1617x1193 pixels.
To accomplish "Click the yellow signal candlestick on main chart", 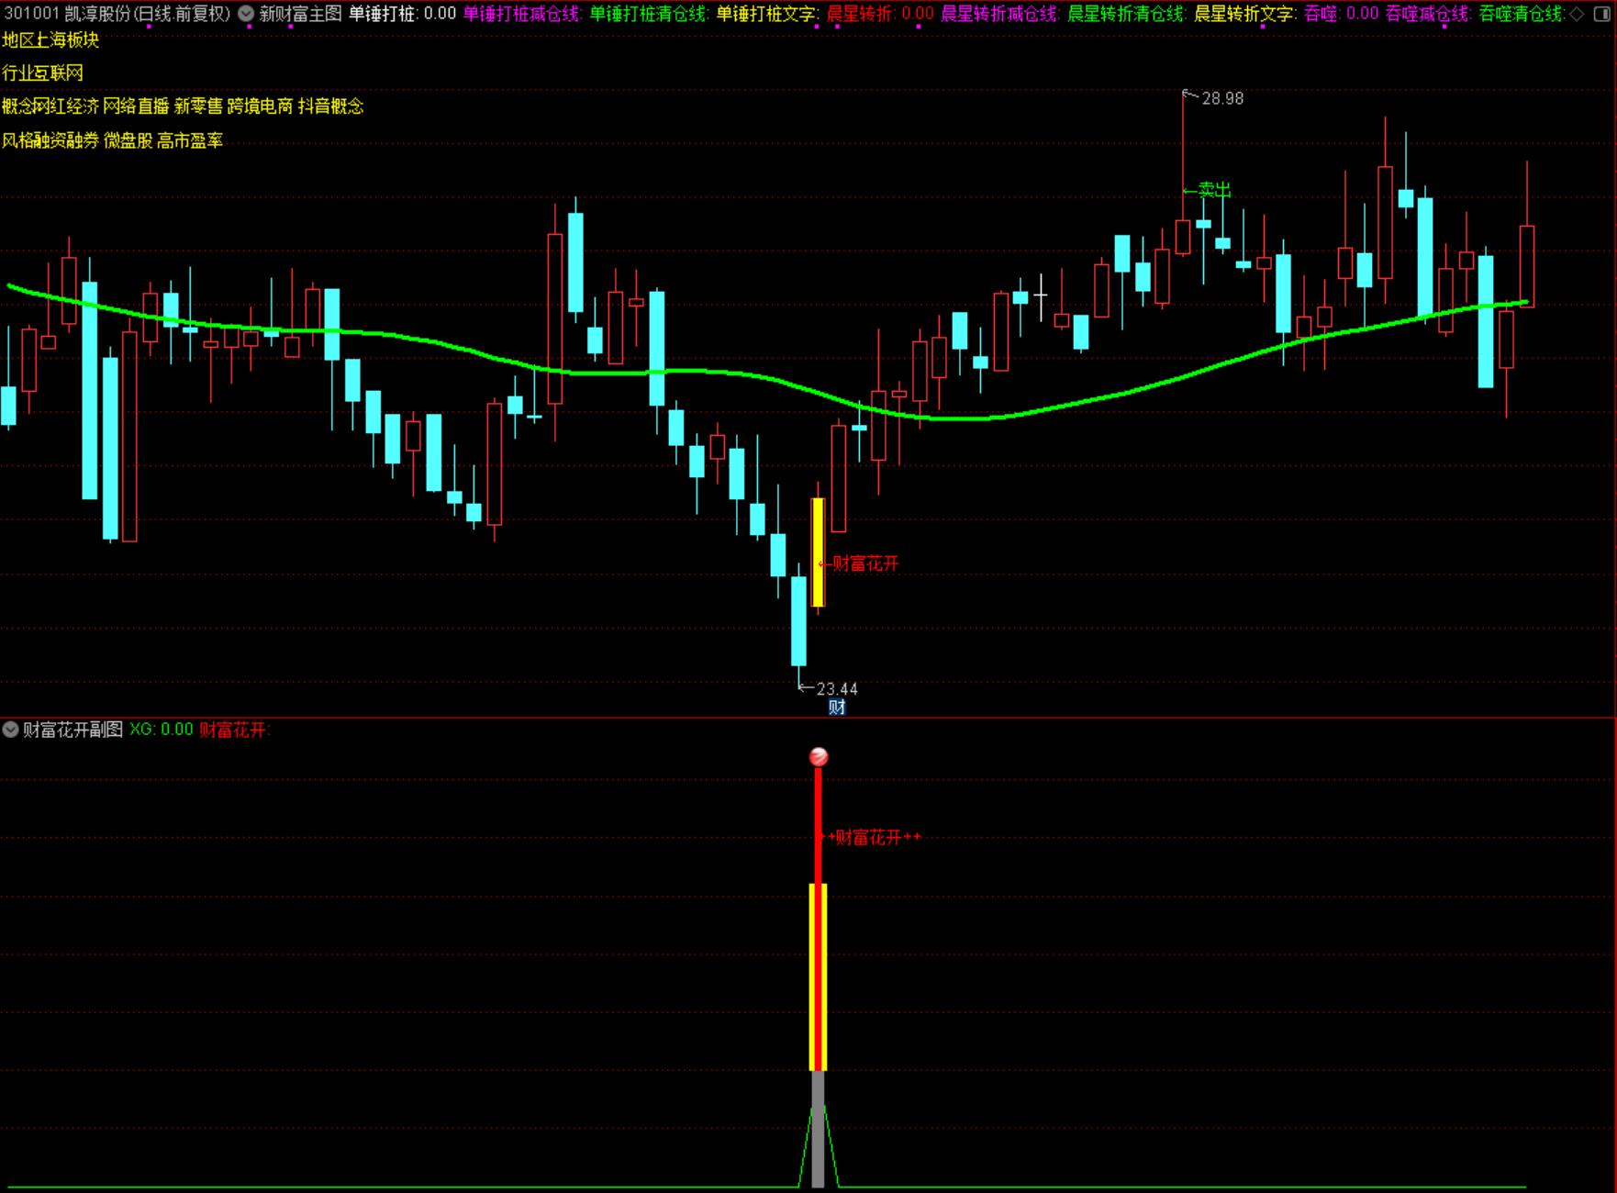I will [818, 552].
